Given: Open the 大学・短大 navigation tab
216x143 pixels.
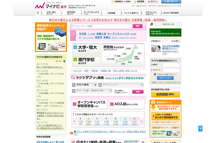Looking at the screenshot, I should coord(51,13).
